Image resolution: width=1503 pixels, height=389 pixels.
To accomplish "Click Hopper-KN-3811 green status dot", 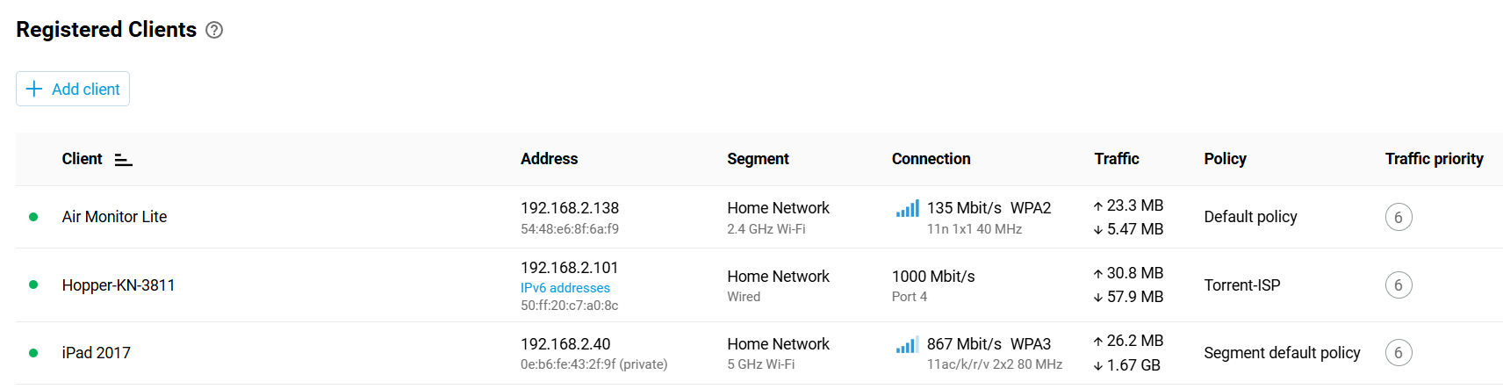I will [33, 285].
